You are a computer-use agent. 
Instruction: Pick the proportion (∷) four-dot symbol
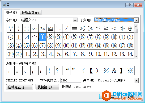(27, 28)
